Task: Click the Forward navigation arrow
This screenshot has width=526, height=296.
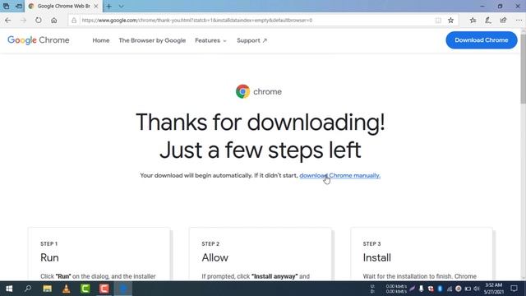Action: 23,21
